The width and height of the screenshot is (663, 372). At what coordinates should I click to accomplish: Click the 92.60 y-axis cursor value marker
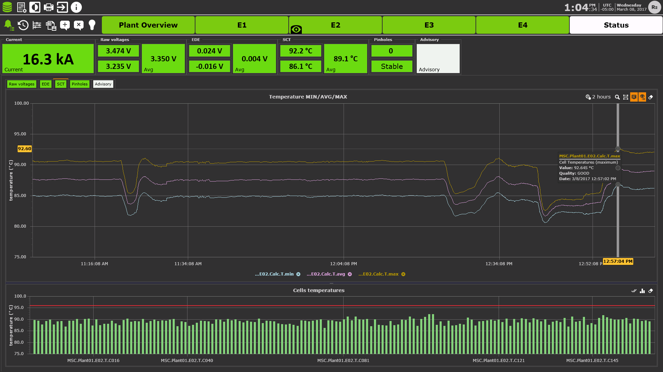click(25, 149)
